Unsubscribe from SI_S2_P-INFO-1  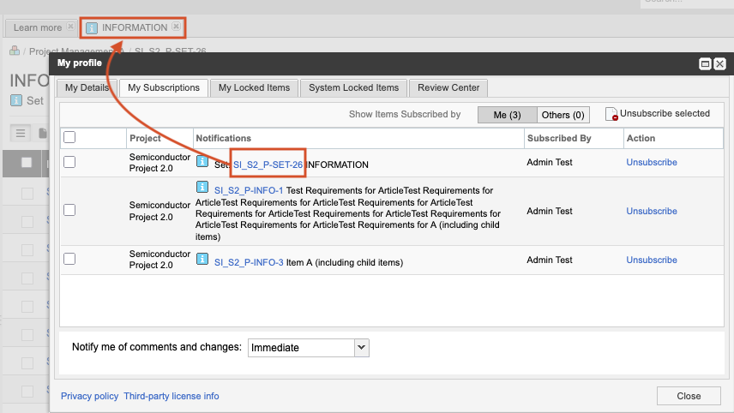[x=652, y=211]
